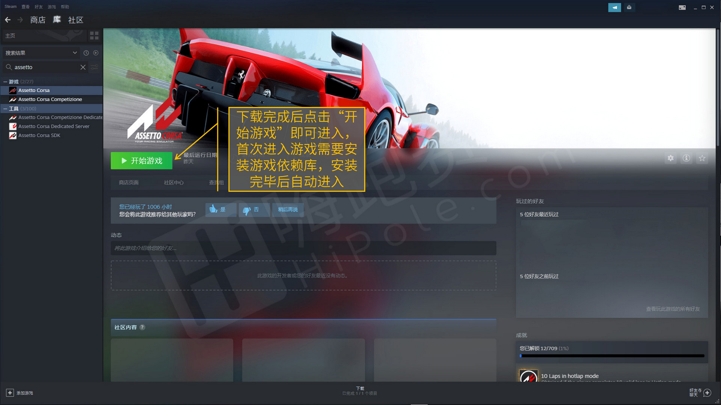This screenshot has width=721, height=405.
Task: Open the notifications inbox icon
Action: pos(629,7)
